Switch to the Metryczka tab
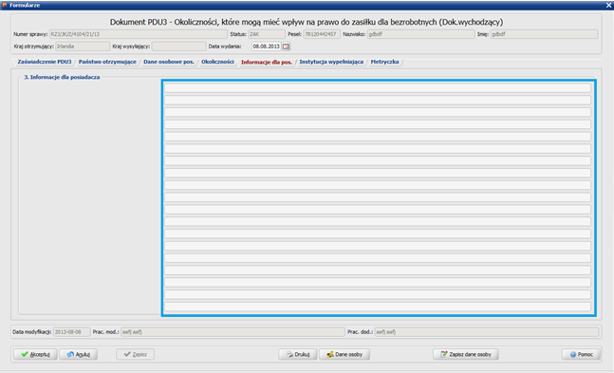Screen dimensions: 614x373 [x=384, y=62]
